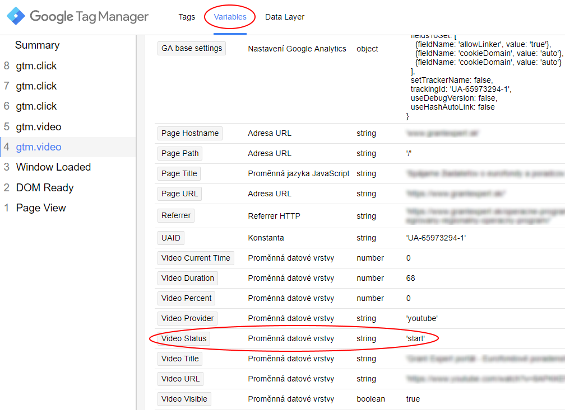
Task: Click the Video Title variable
Action: [180, 359]
